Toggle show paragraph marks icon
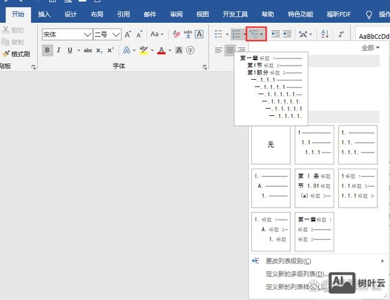Image resolution: width=390 pixels, height=300 pixels. 341,34
